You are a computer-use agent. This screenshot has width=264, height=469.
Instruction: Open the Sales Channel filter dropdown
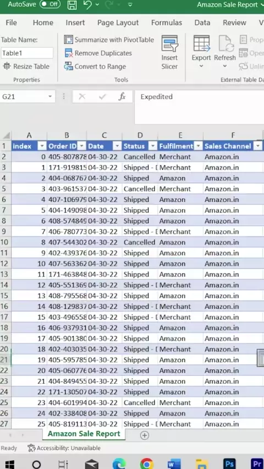click(x=258, y=146)
